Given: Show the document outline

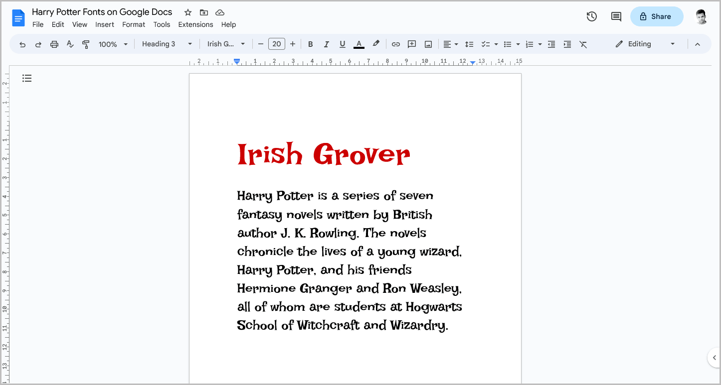Looking at the screenshot, I should [x=27, y=78].
